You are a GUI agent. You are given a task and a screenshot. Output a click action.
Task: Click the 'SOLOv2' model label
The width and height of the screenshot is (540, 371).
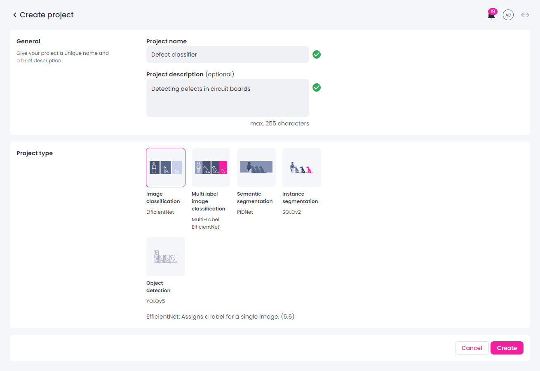291,212
